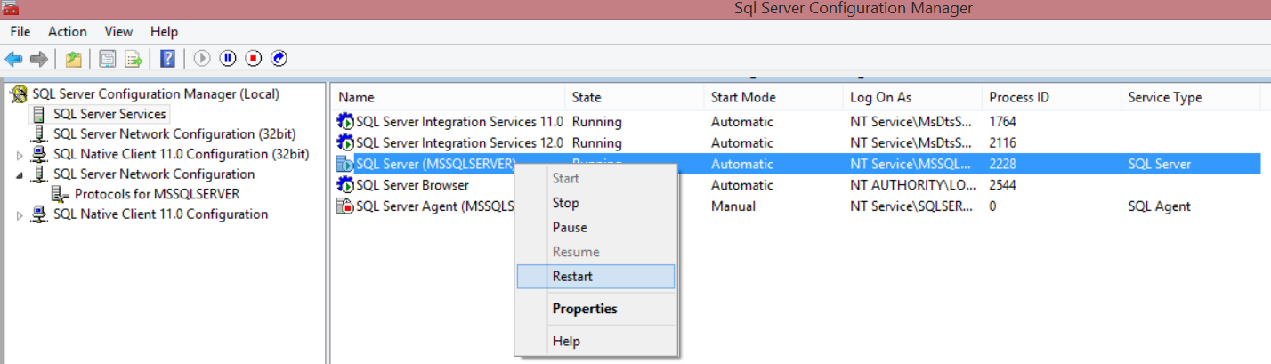Screen dimensions: 1271x364
Task: Select Protocols for MSSQLSERVER in the tree
Action: pos(157,194)
